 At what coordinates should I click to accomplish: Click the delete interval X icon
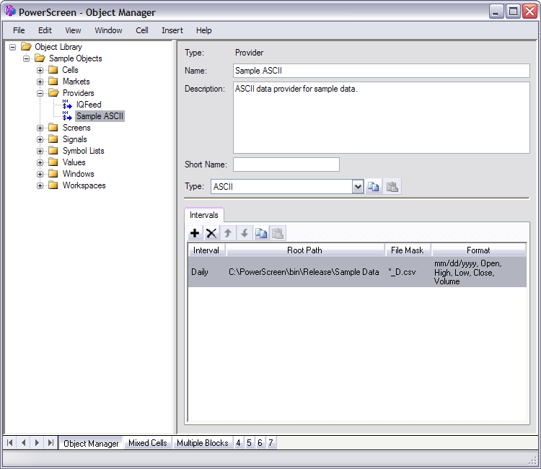[211, 233]
